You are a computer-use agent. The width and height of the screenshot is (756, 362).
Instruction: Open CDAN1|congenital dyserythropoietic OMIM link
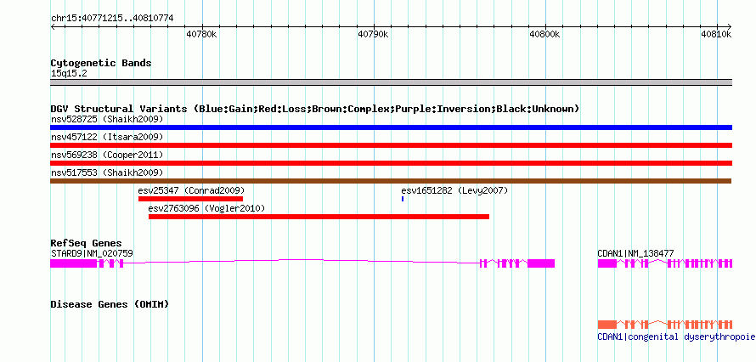point(676,337)
